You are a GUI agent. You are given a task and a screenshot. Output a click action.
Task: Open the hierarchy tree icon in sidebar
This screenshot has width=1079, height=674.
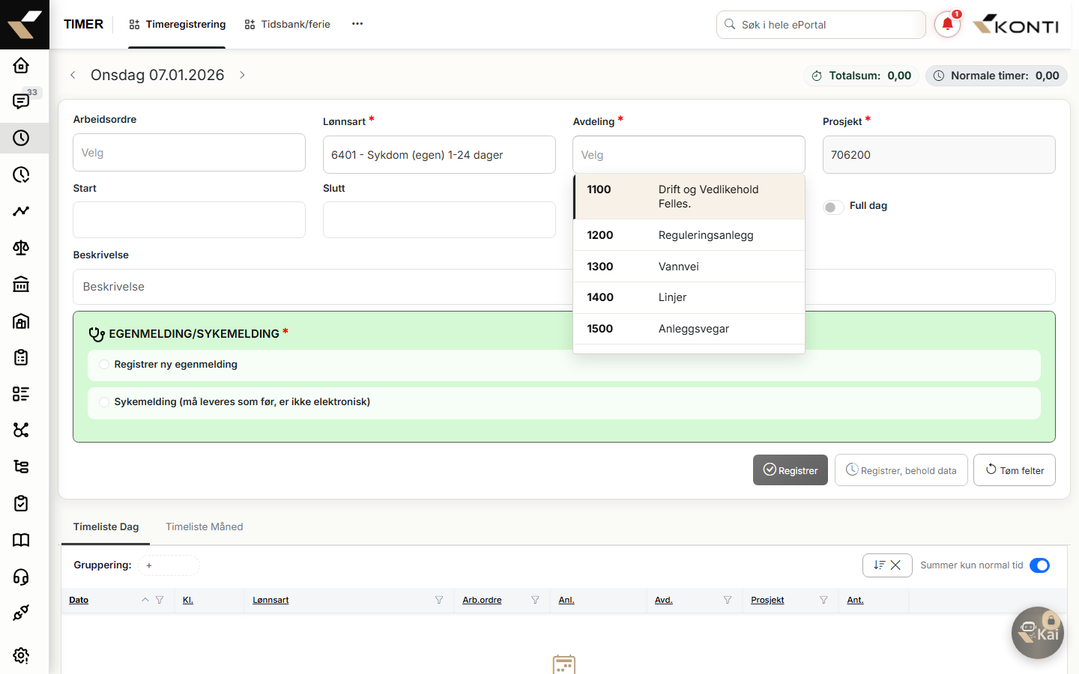(21, 467)
